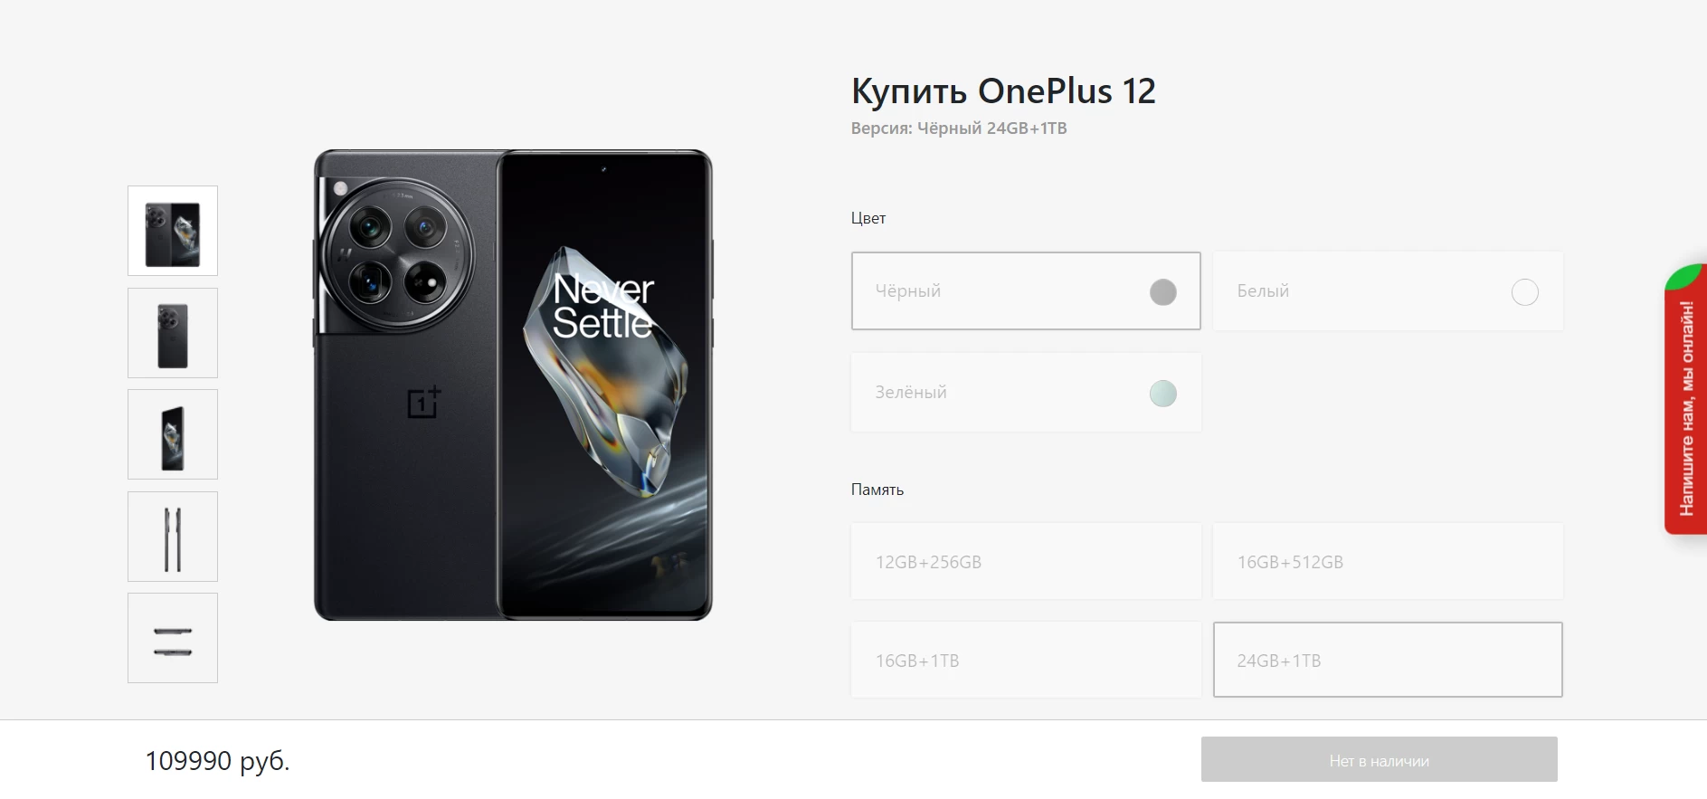Click the Нет в наличии button
The width and height of the screenshot is (1707, 799).
tap(1380, 759)
